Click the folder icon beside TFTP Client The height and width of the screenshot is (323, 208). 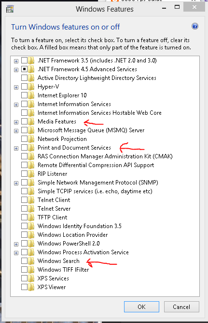point(31,217)
